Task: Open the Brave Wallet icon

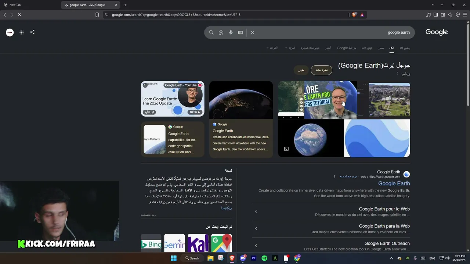Action: 443,15
